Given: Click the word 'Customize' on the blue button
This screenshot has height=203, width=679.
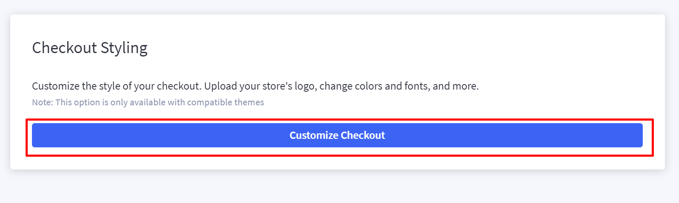Looking at the screenshot, I should (x=314, y=135).
